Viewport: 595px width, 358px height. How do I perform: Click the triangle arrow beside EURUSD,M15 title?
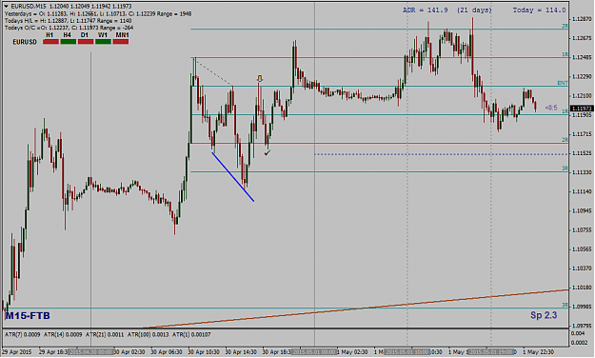[6, 6]
